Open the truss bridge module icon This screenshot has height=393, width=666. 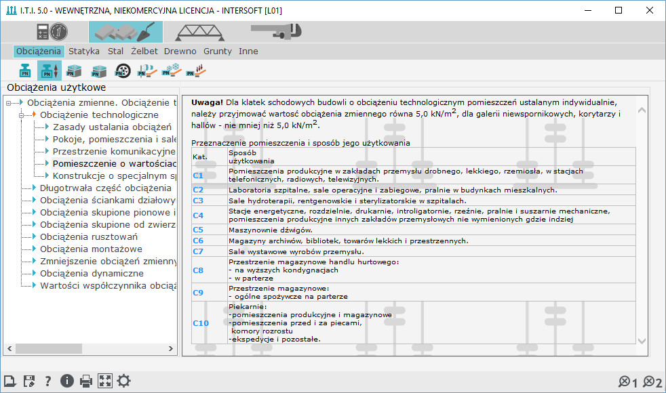click(199, 33)
